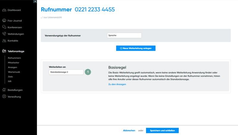Click Neue Weiterleitung anlegen button

coord(136,48)
